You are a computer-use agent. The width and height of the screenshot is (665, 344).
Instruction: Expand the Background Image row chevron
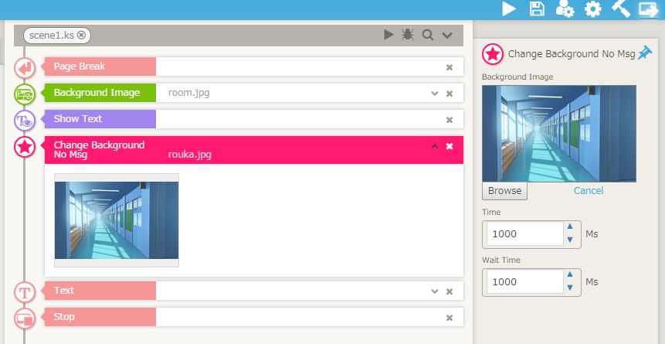pos(434,94)
